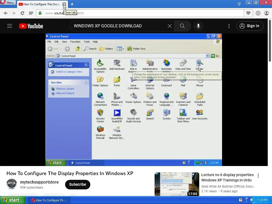Collapse the See Also section
272x204 pixels.
[86, 82]
